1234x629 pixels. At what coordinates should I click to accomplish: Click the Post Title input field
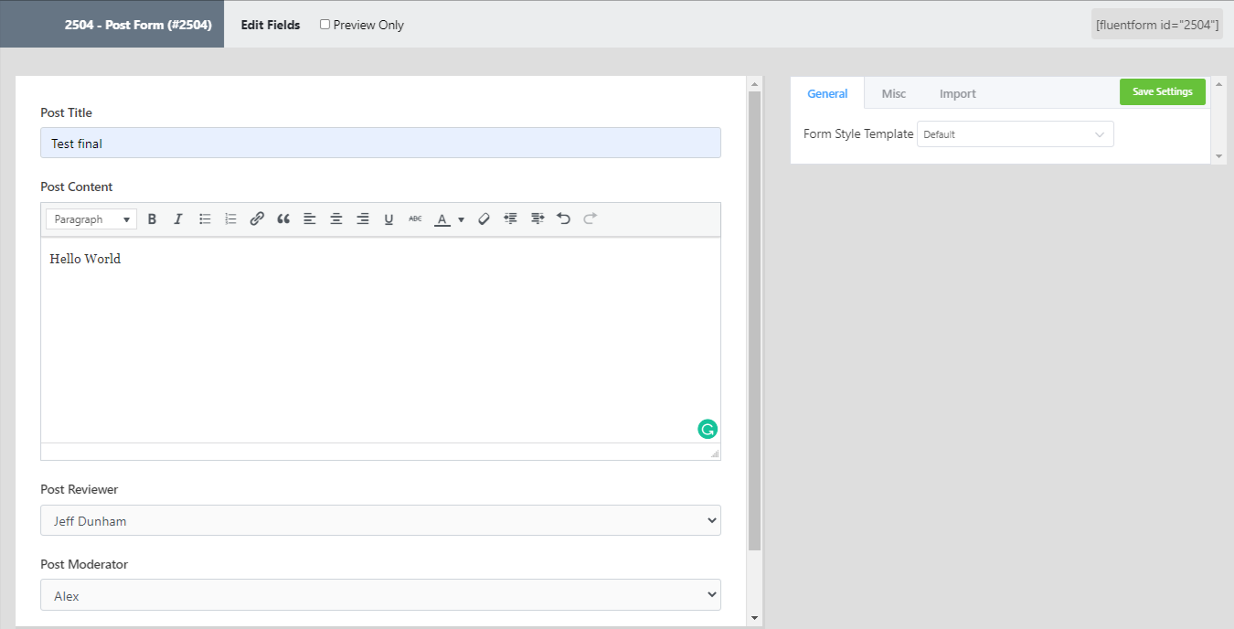pyautogui.click(x=380, y=144)
